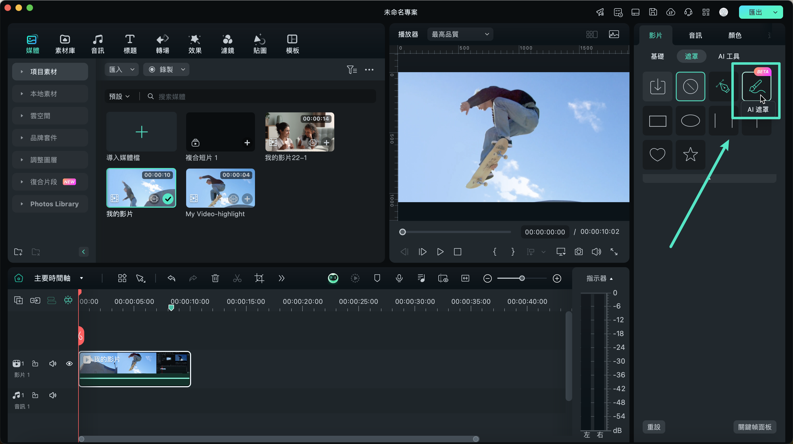This screenshot has height=444, width=793.
Task: Click the import mask icon
Action: pos(657,86)
